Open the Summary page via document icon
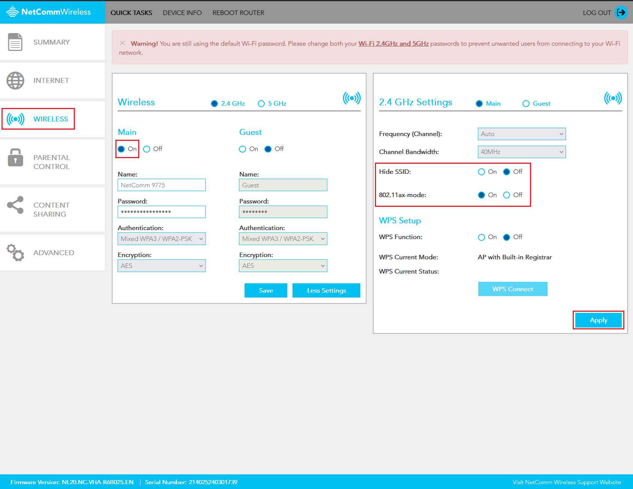Screen dimensions: 633x489 click(x=15, y=42)
